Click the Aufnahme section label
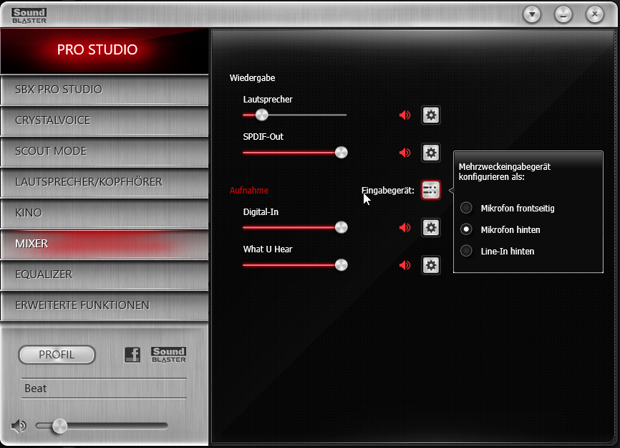Screen dimensions: 620x448 [249, 191]
